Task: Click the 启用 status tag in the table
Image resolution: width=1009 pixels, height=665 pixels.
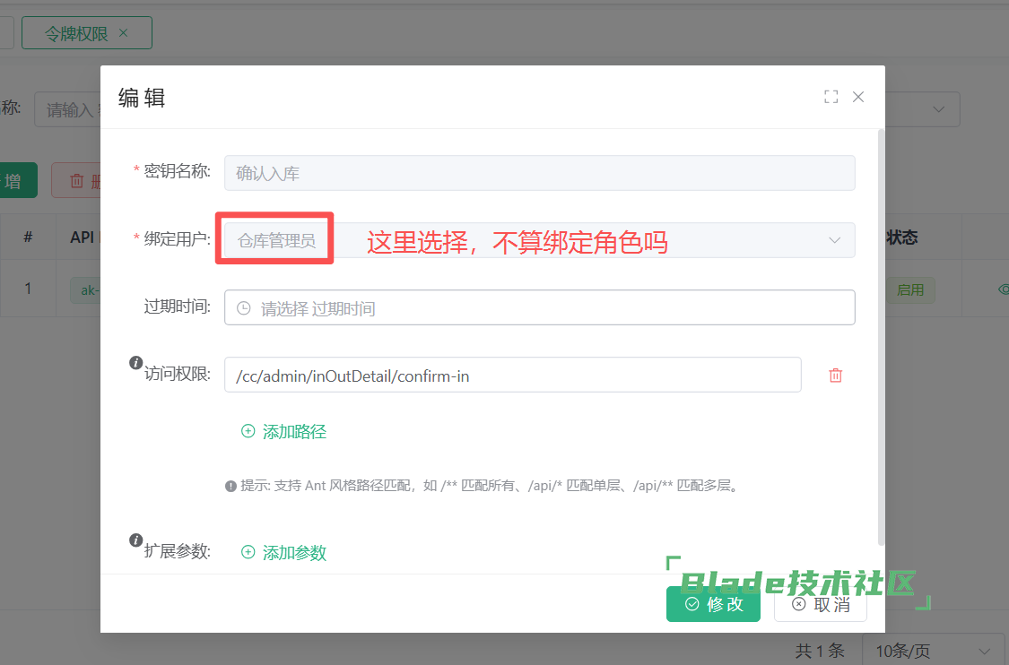Action: tap(910, 290)
